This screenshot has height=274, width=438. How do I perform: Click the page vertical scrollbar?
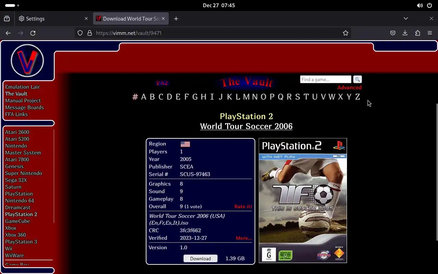pyautogui.click(x=437, y=172)
